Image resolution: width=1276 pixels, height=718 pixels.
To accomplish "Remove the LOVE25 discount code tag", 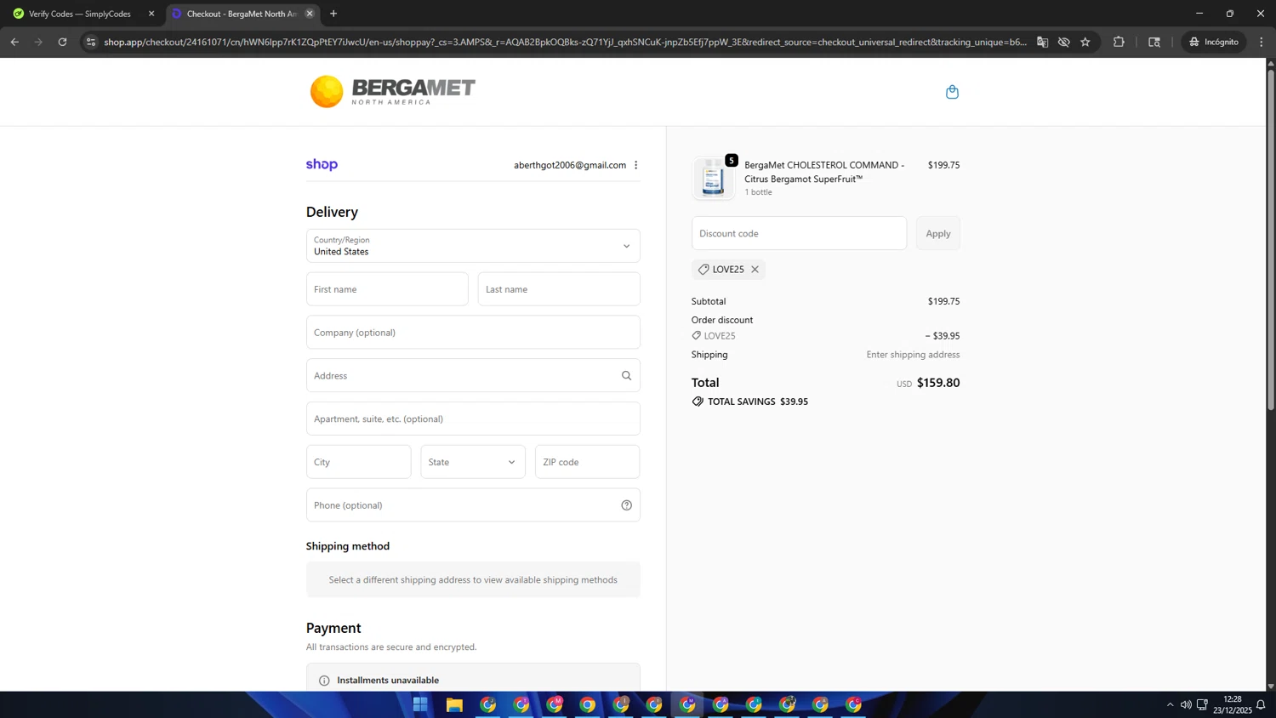I will [x=755, y=269].
